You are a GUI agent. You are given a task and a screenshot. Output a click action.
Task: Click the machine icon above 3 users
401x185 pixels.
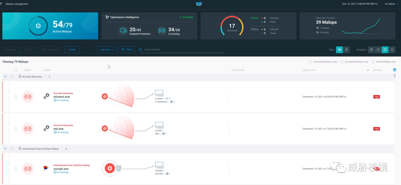click(x=159, y=93)
